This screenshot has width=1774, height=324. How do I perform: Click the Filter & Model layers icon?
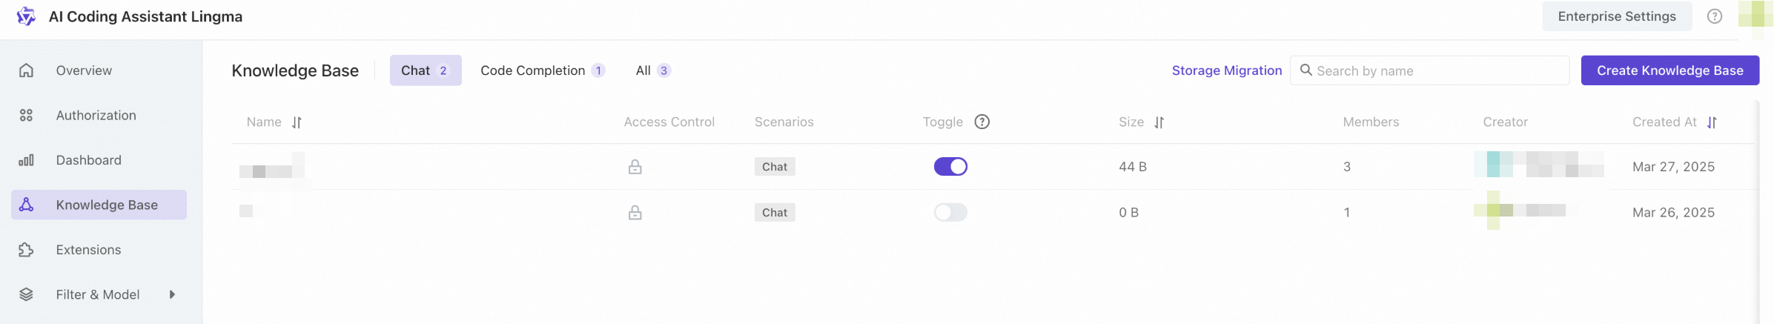26,294
